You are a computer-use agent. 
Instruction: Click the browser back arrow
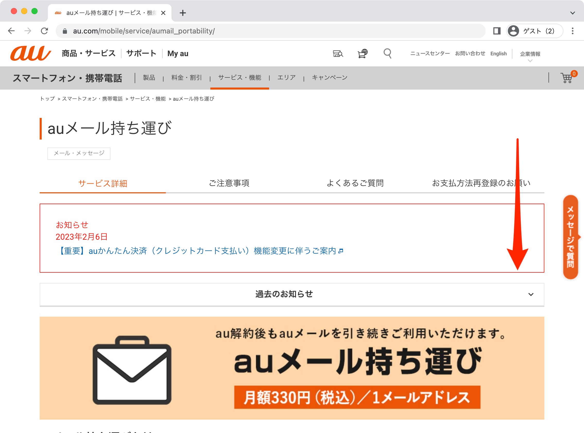12,31
